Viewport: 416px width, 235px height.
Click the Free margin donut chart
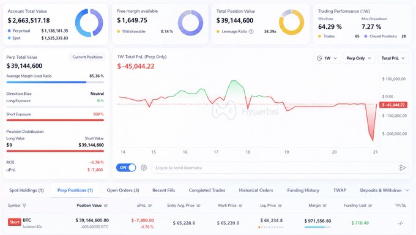pyautogui.click(x=190, y=23)
